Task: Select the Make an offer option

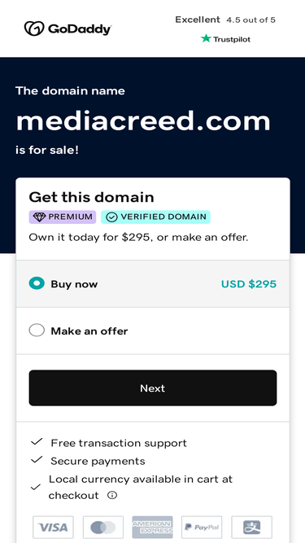Action: [x=37, y=331]
